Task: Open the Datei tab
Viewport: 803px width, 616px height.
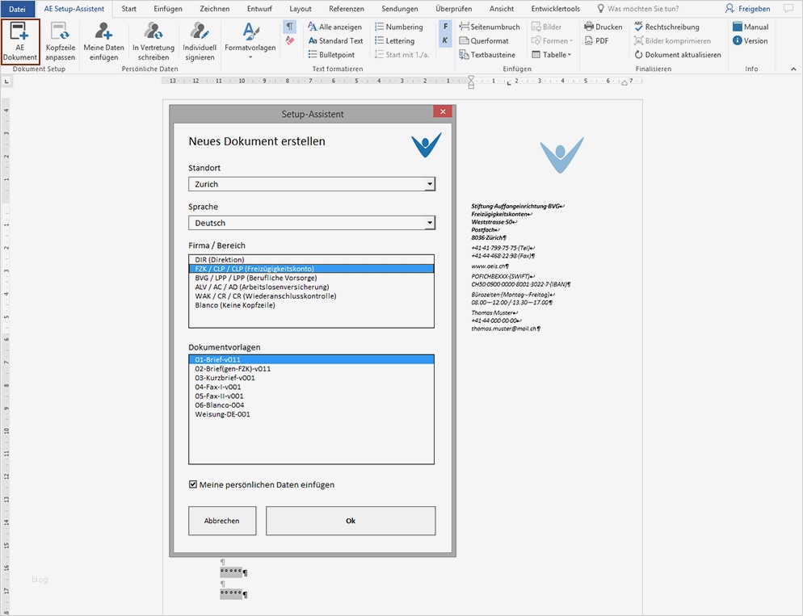Action: tap(18, 9)
